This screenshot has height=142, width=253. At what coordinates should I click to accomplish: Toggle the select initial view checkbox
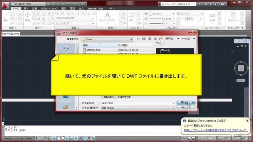[x=102, y=97]
